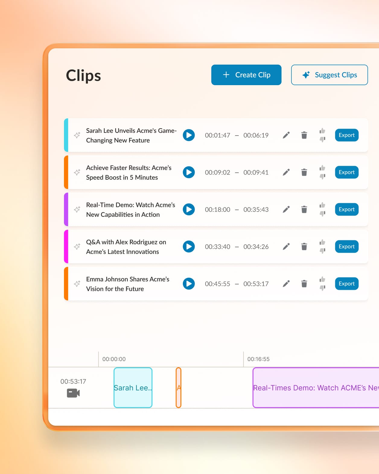Thumbs down the Sarah Lee Unveils clip

[x=322, y=139]
